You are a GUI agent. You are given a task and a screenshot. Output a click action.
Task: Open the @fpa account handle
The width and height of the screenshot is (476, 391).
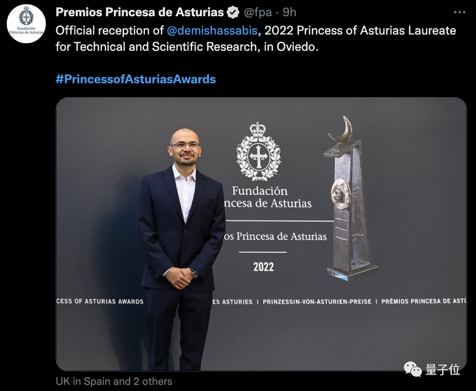(258, 12)
